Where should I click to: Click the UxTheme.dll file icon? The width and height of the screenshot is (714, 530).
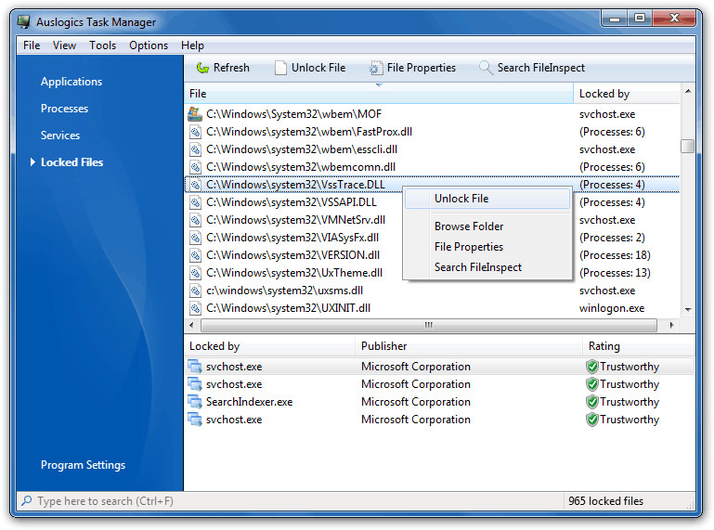click(x=195, y=273)
